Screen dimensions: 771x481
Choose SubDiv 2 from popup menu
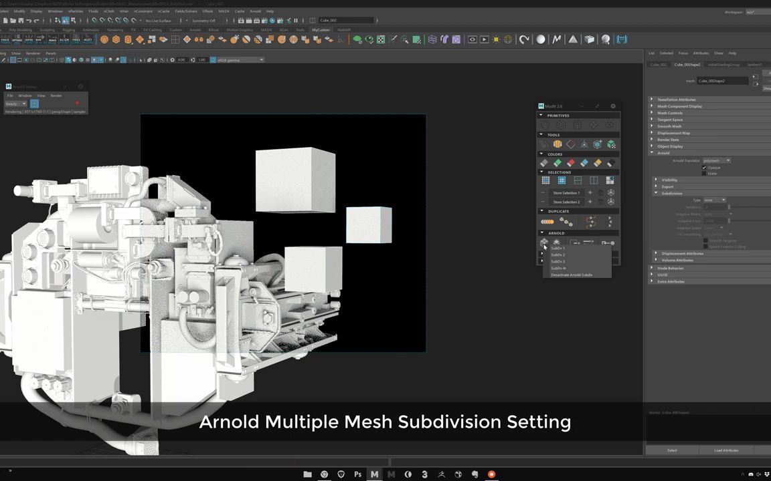558,255
